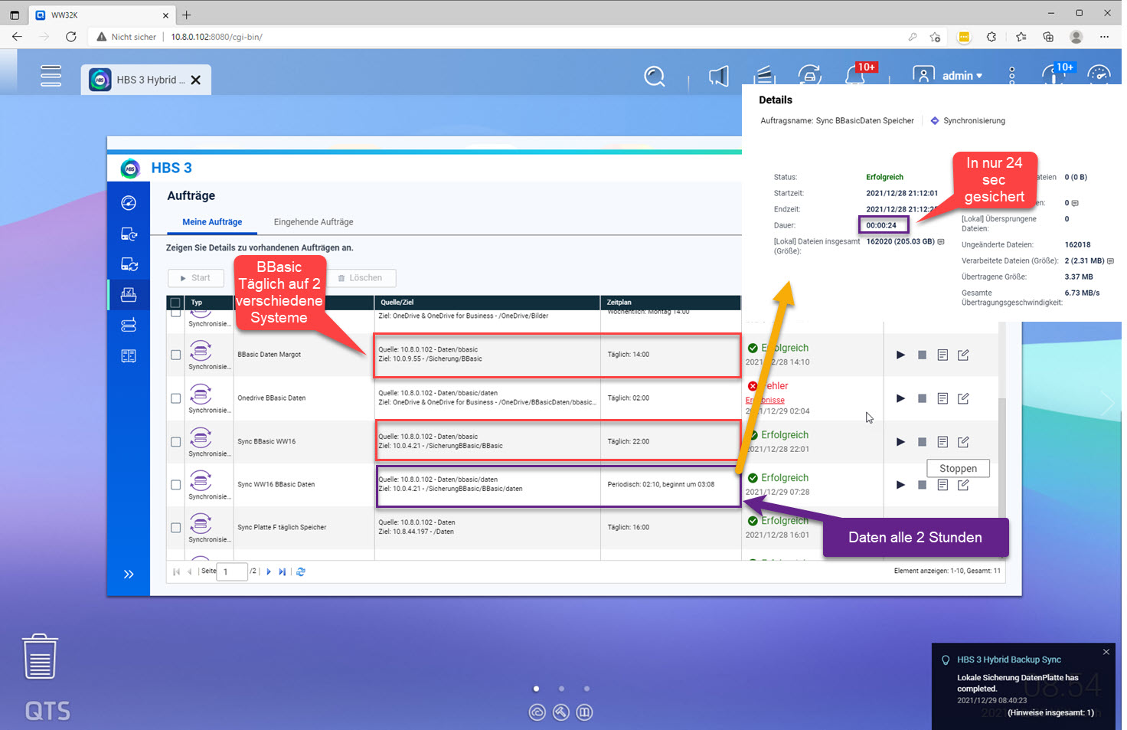Stop the BBasic Daten Margot job

tap(922, 355)
